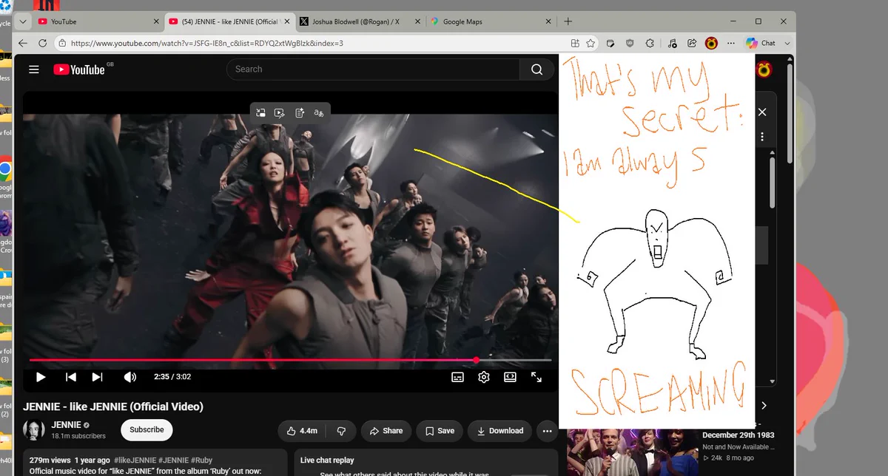Open the December 29th 1983 video title
Viewport: 888px width, 476px height.
pyautogui.click(x=737, y=435)
